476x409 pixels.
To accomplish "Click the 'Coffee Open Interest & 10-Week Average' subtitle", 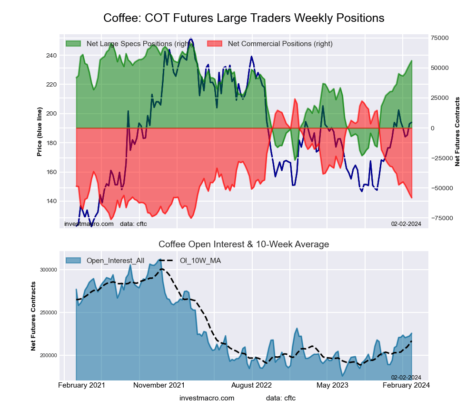I will pyautogui.click(x=244, y=244).
